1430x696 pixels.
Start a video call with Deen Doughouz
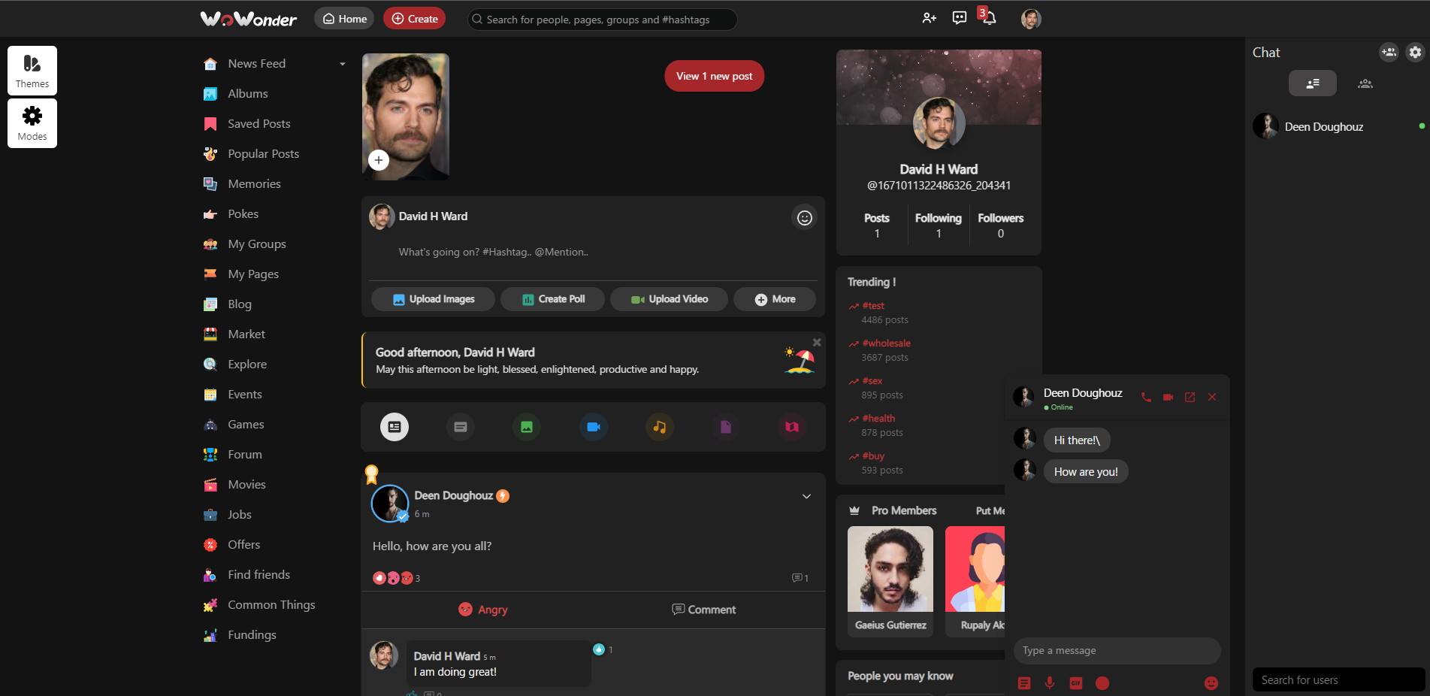coord(1167,397)
